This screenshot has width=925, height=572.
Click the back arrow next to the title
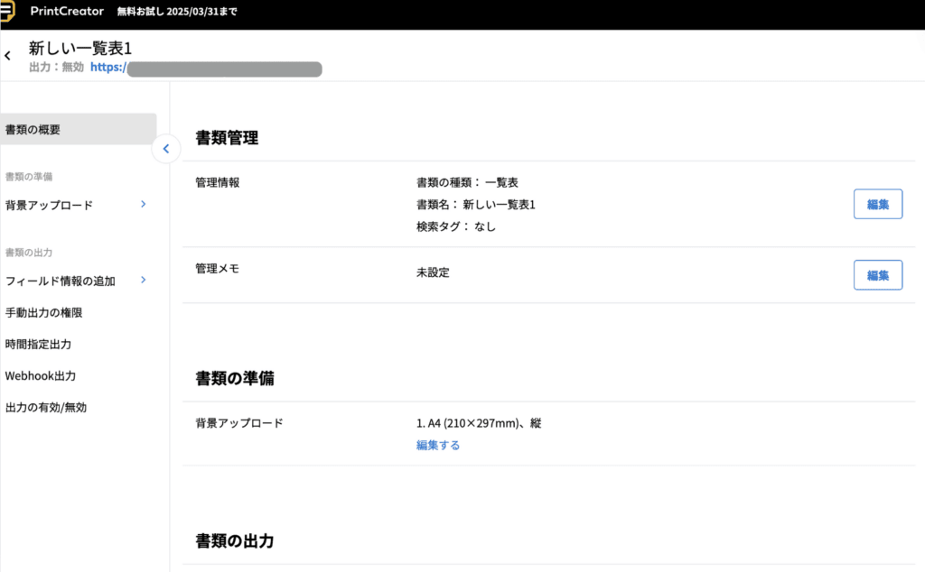coord(7,55)
